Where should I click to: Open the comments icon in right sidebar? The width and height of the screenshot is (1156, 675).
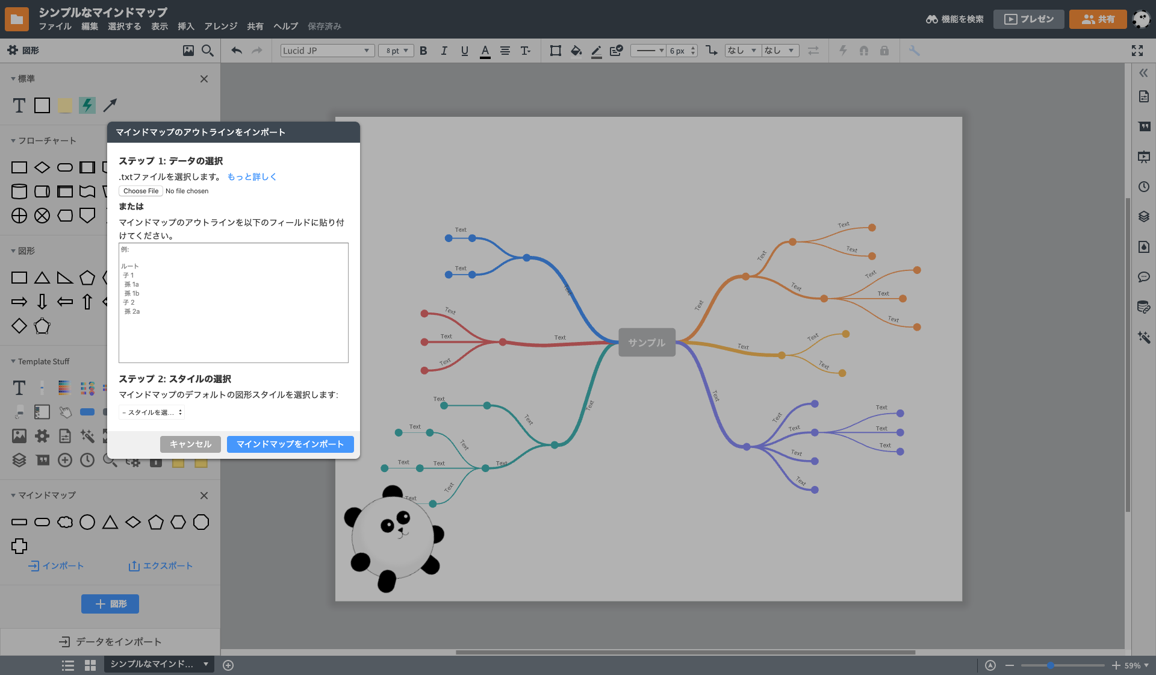[1144, 277]
